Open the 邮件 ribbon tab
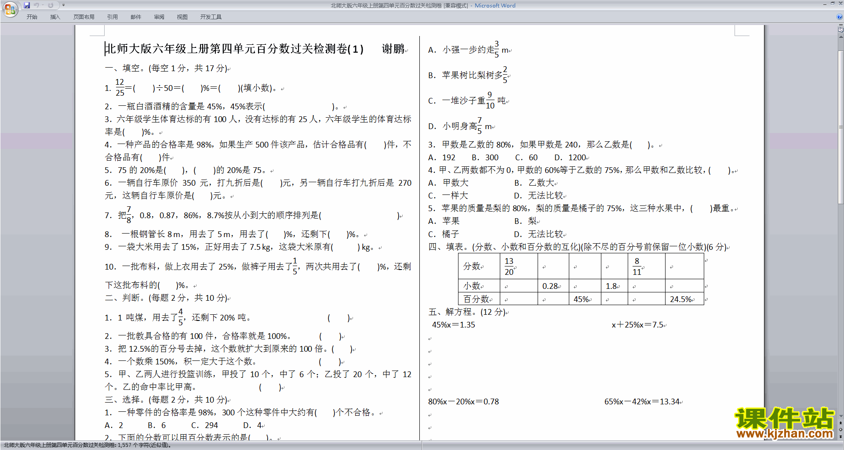The height and width of the screenshot is (450, 844). tap(136, 17)
